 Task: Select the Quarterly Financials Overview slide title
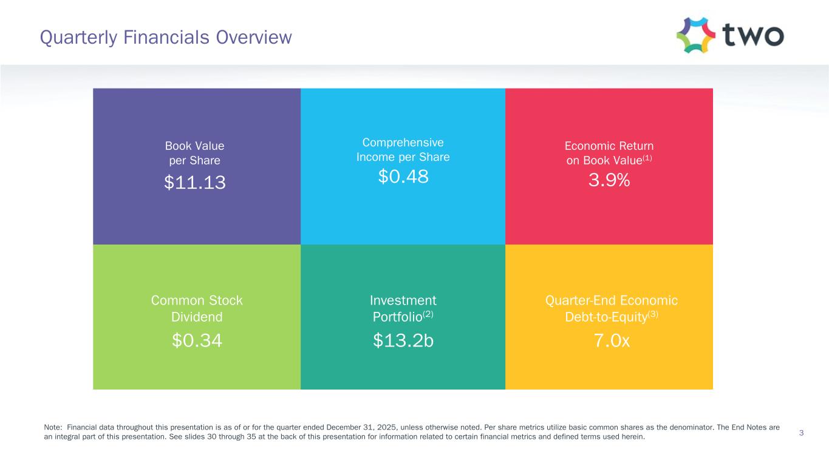click(166, 38)
